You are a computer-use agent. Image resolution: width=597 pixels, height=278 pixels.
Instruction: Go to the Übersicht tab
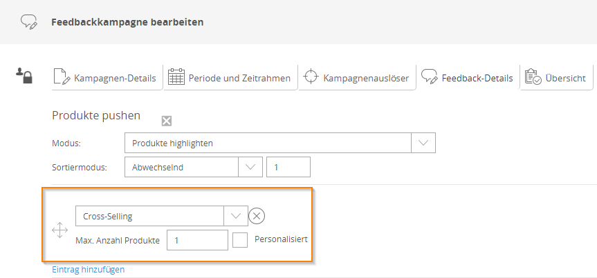(557, 77)
